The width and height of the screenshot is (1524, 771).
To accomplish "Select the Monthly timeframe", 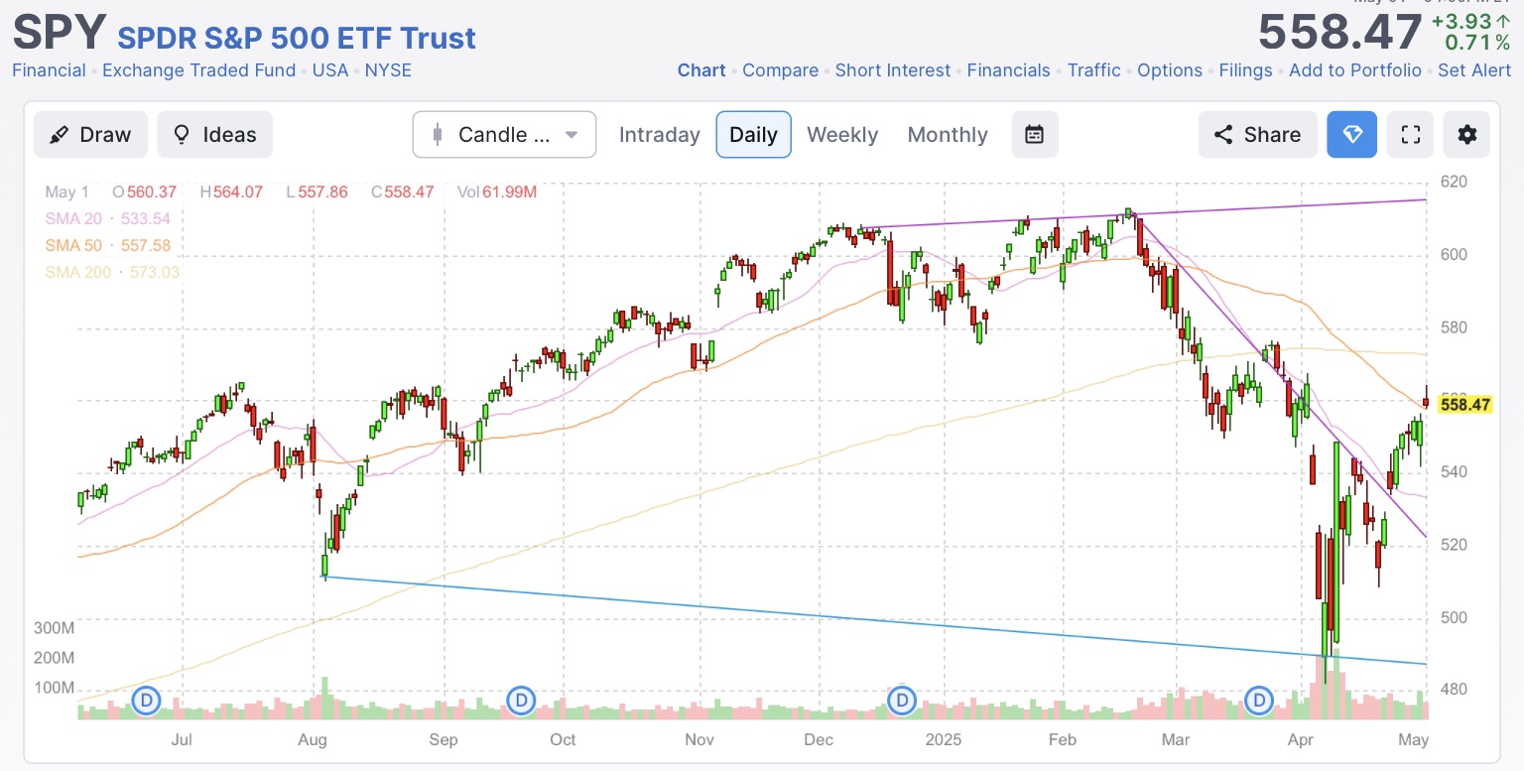I will [947, 135].
